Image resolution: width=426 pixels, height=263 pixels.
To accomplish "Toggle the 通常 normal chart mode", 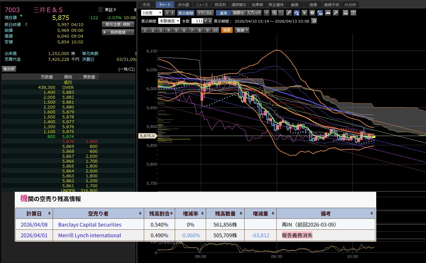I will (x=223, y=13).
